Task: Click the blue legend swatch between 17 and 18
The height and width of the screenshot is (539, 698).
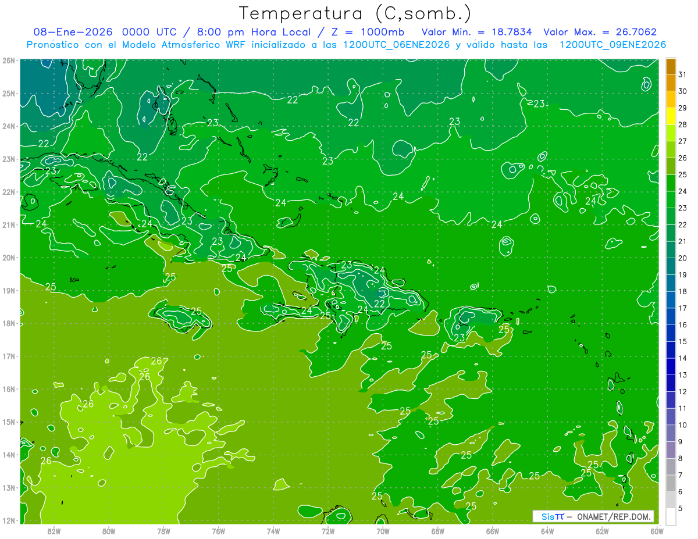Action: [671, 299]
